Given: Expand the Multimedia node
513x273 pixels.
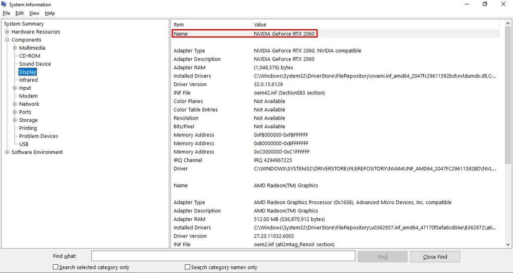Looking at the screenshot, I should coord(14,48).
